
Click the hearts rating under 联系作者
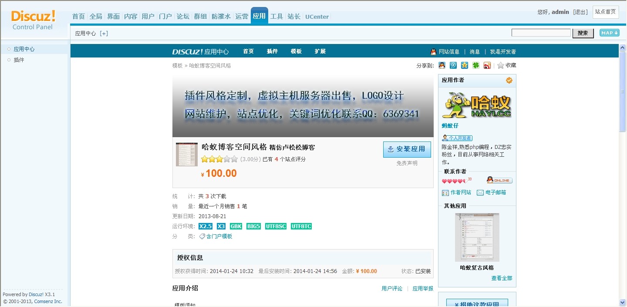click(454, 181)
